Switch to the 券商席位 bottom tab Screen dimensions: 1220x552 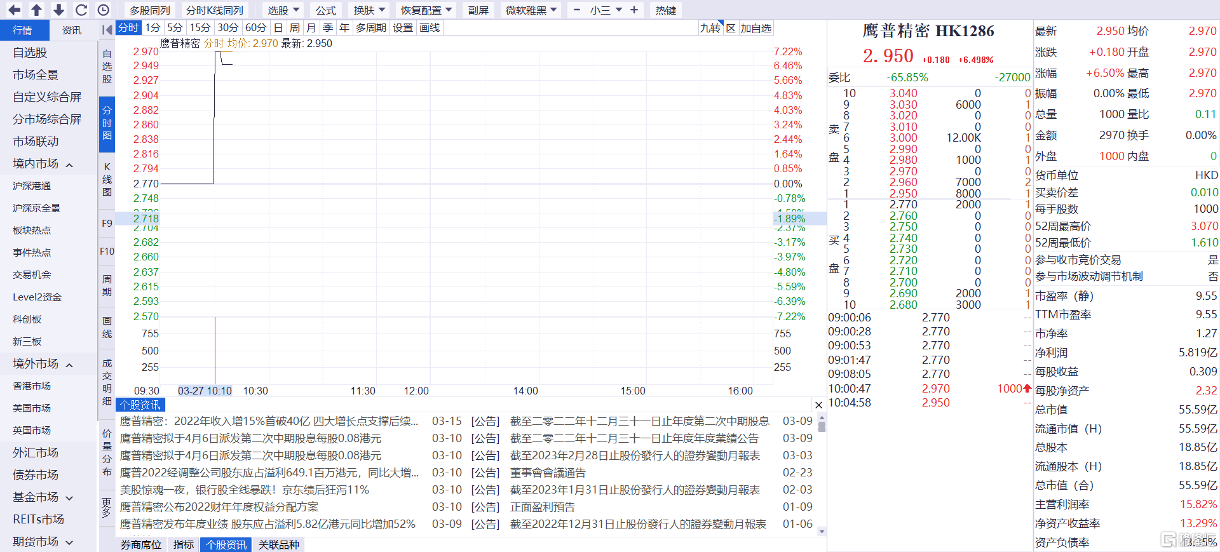tap(141, 545)
